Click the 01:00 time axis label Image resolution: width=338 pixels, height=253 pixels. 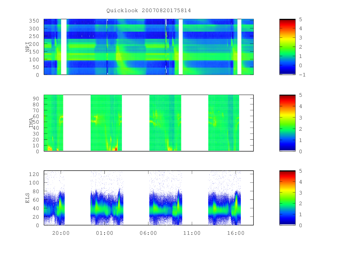tap(104, 233)
